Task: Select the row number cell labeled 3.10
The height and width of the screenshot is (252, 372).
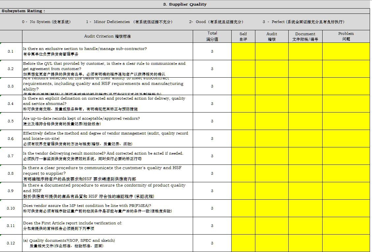Action: [11, 208]
